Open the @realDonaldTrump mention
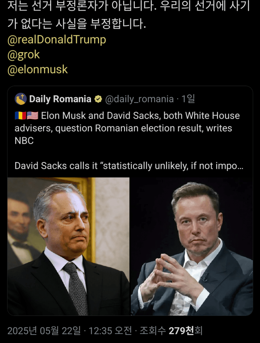The image size is (260, 343). (56, 39)
